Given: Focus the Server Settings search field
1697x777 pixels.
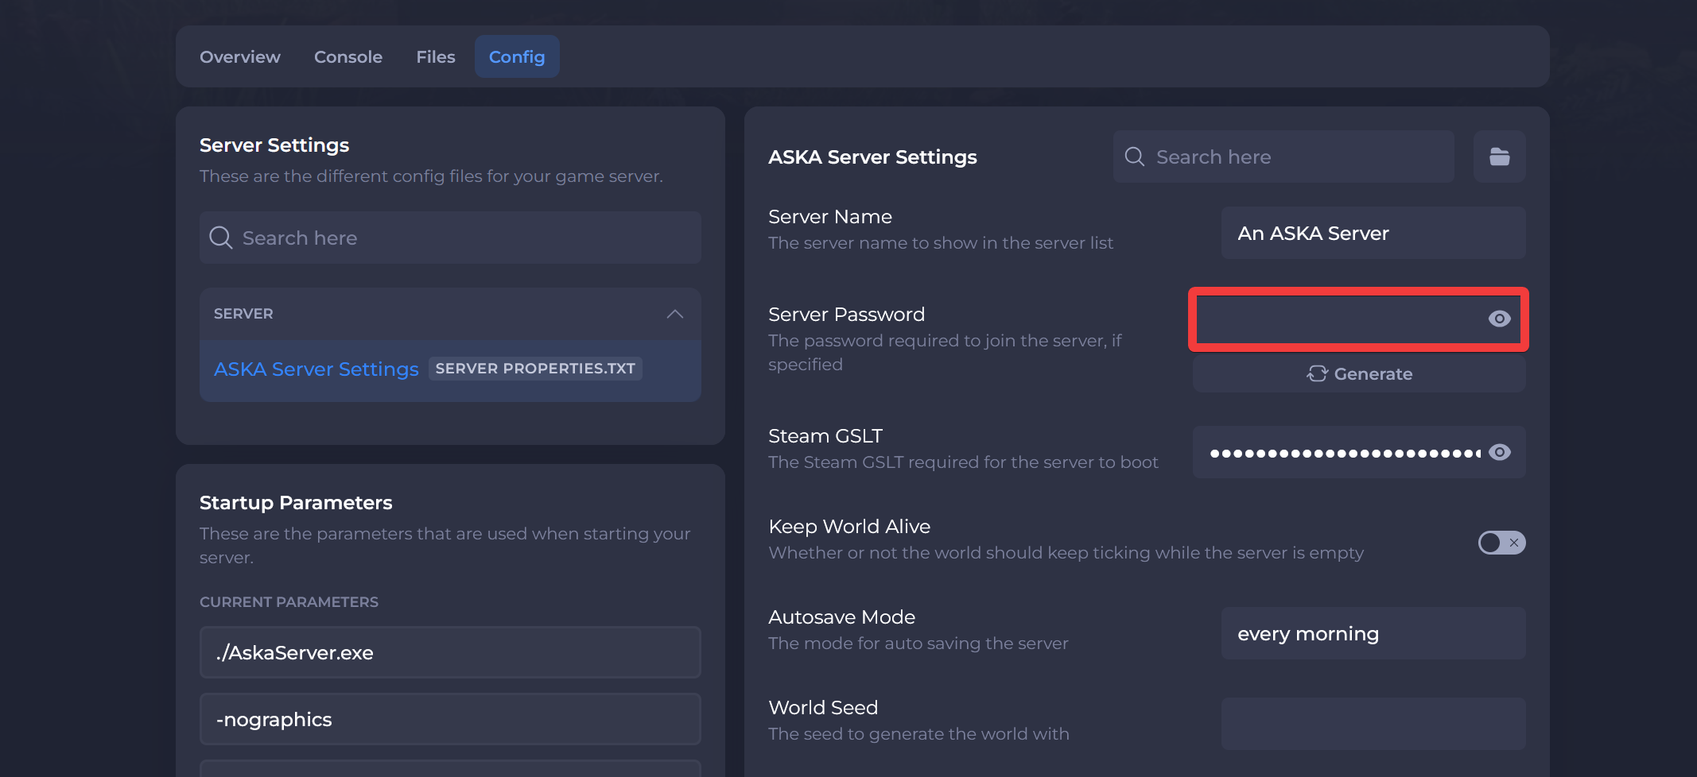Looking at the screenshot, I should pyautogui.click(x=450, y=238).
